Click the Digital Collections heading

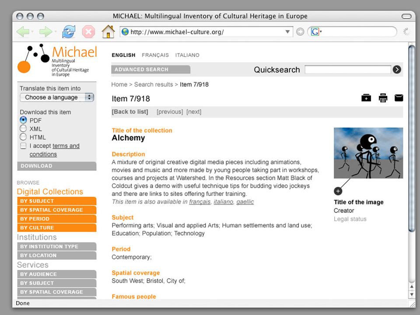tap(50, 192)
